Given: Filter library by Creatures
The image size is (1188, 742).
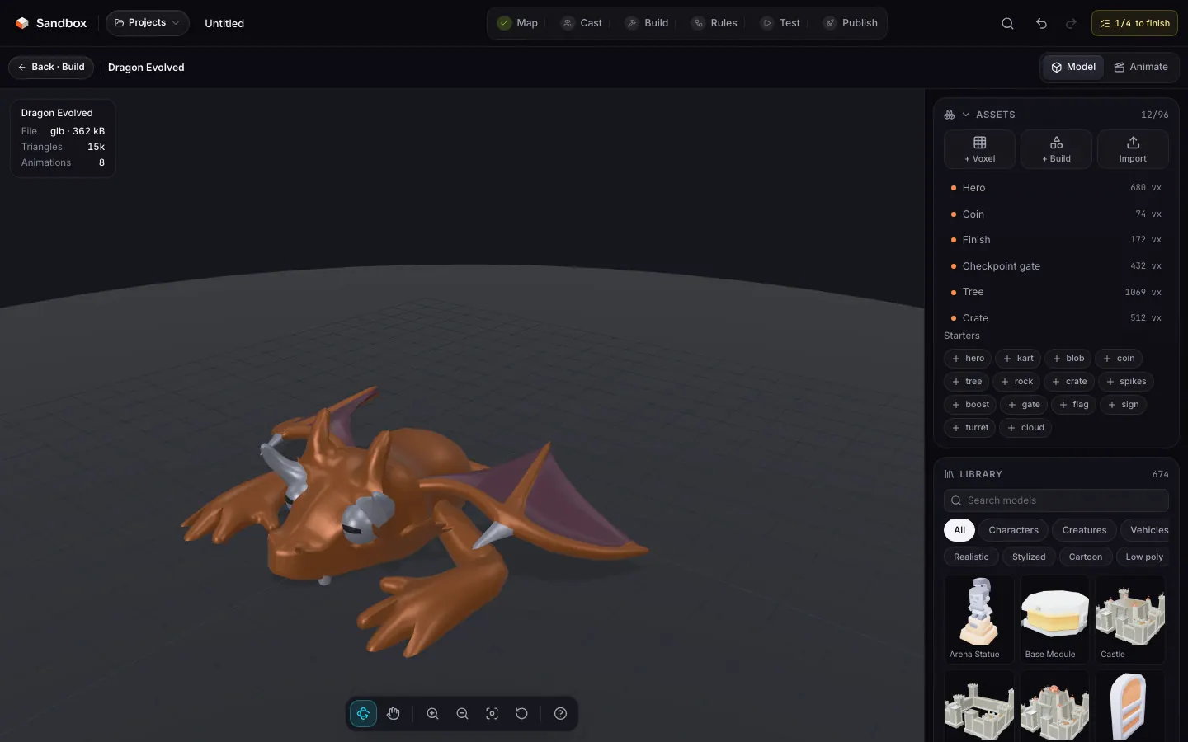Looking at the screenshot, I should 1084,530.
